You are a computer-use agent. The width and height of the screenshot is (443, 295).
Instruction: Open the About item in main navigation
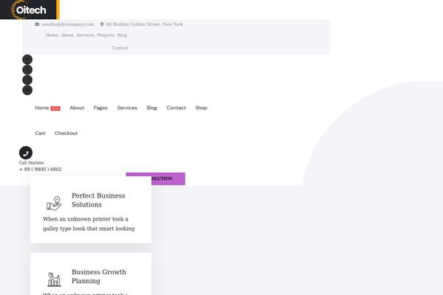click(77, 108)
